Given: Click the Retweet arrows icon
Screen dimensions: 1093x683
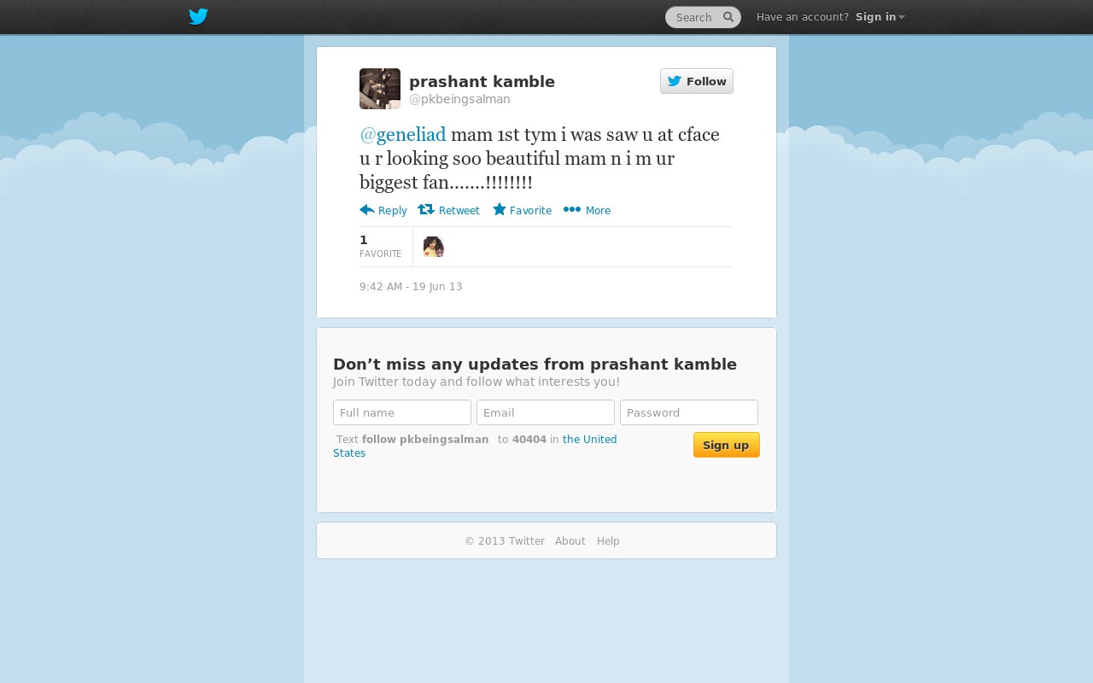Looking at the screenshot, I should (x=426, y=210).
